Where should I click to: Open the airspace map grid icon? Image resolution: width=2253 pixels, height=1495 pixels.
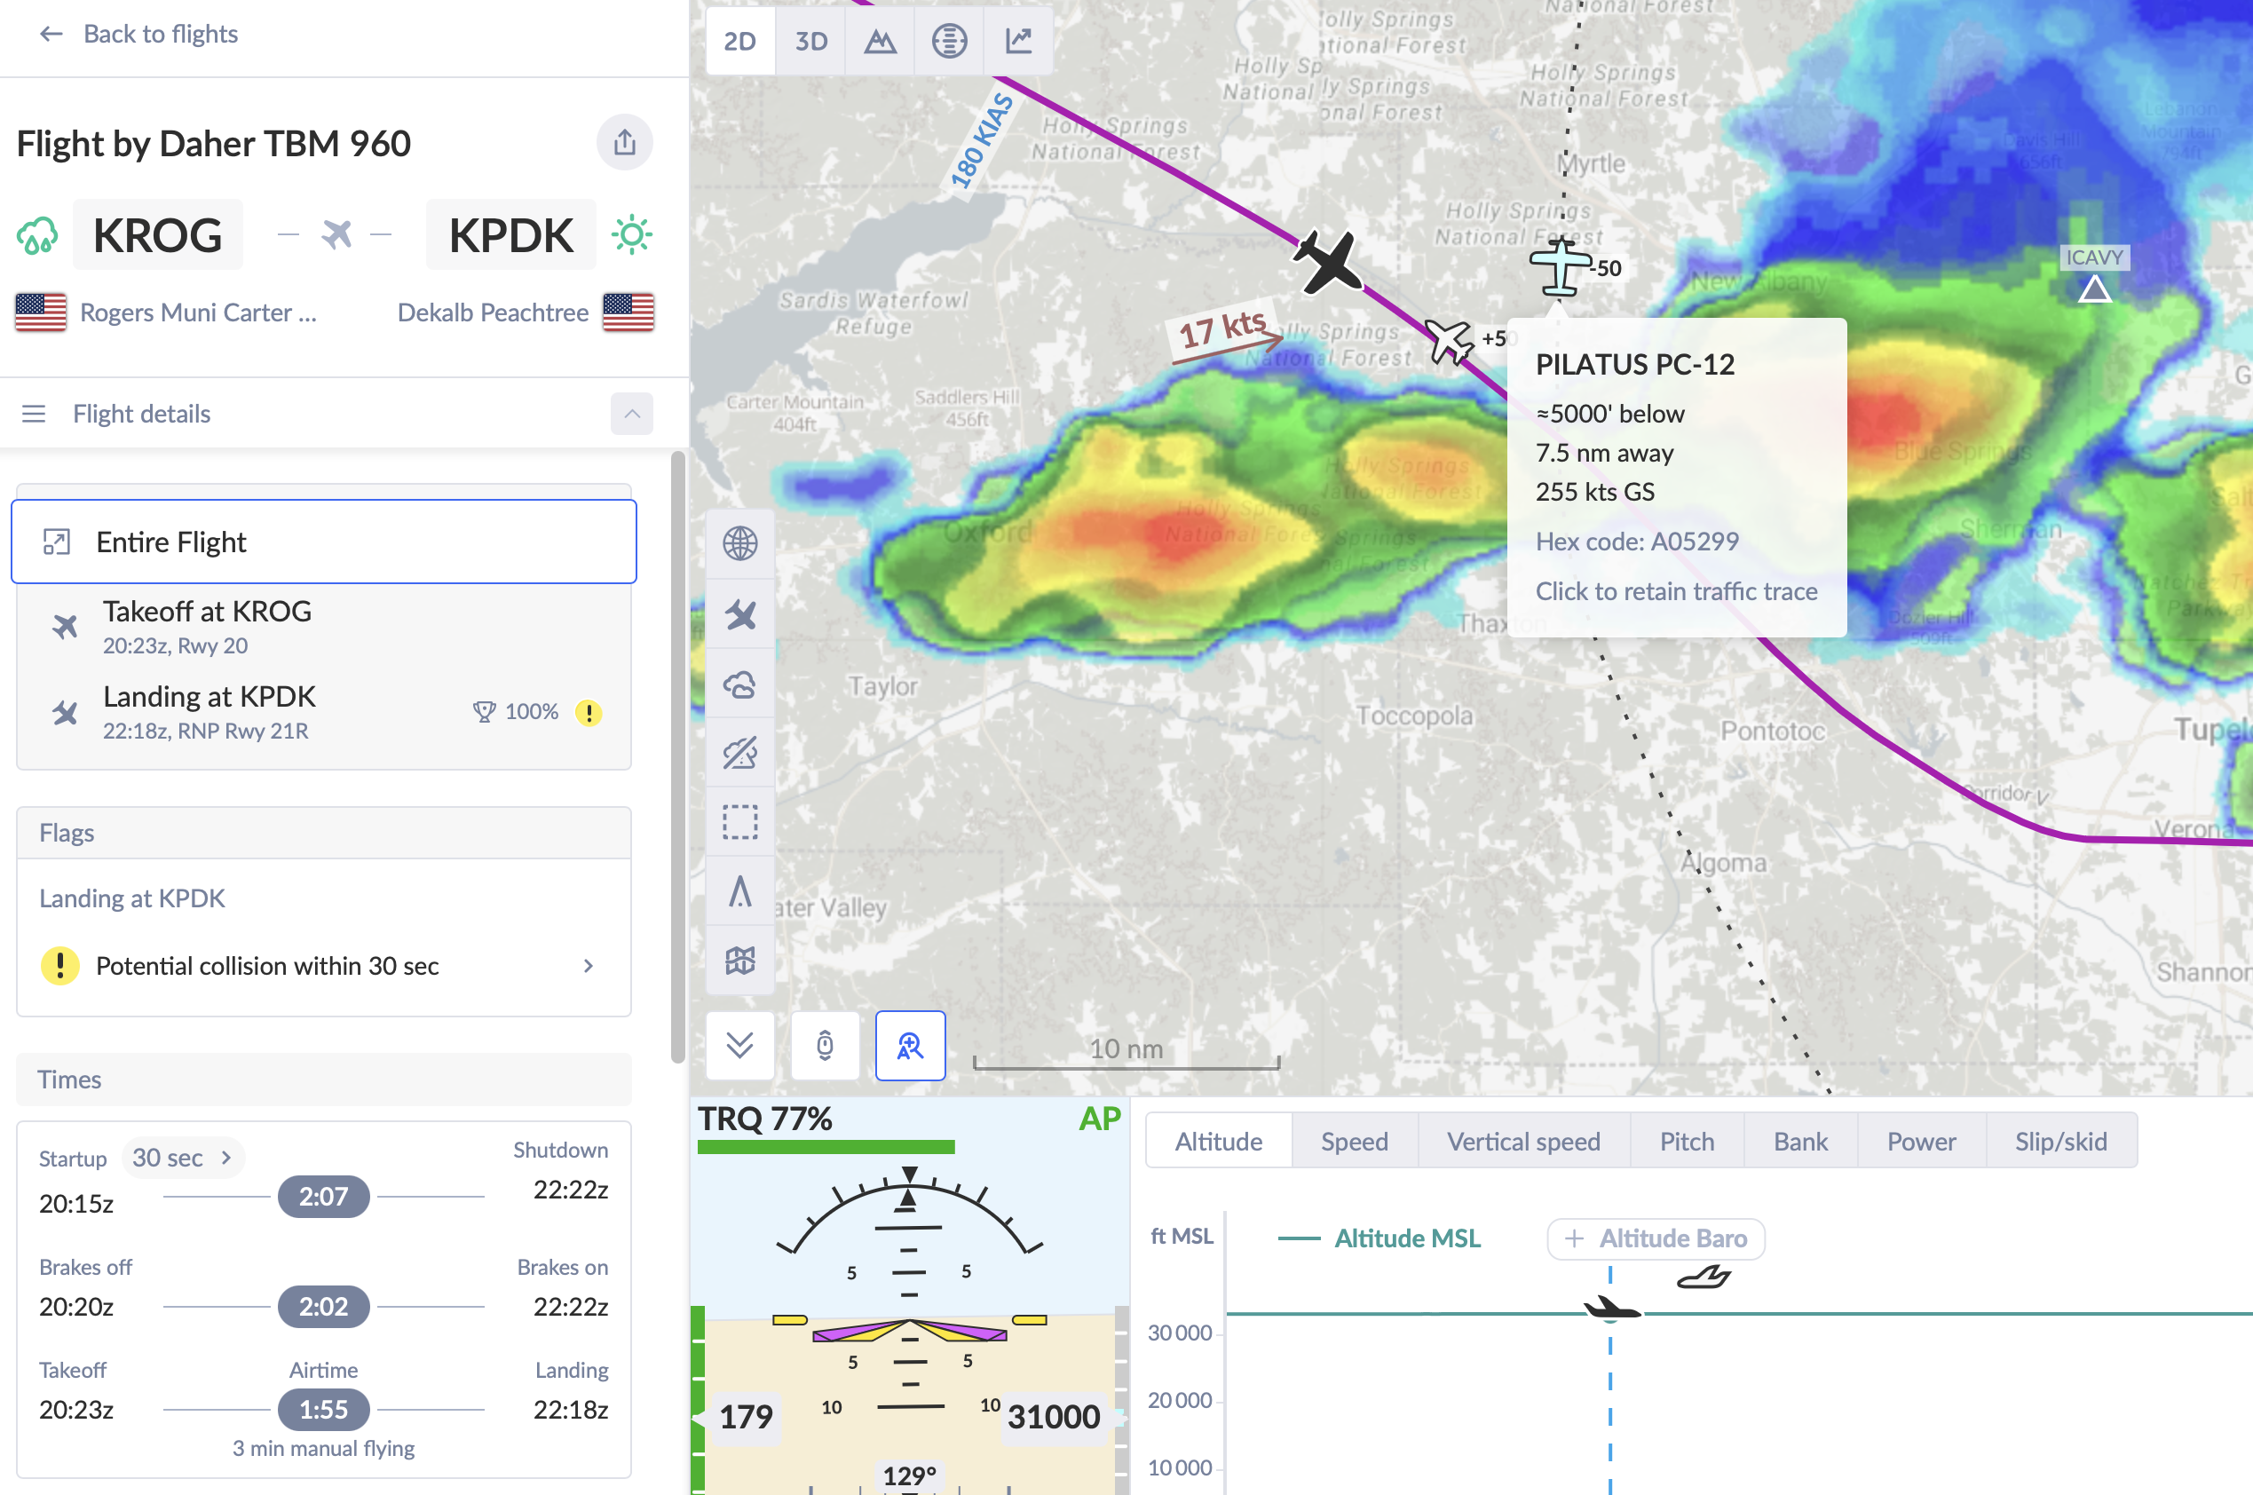[x=739, y=960]
